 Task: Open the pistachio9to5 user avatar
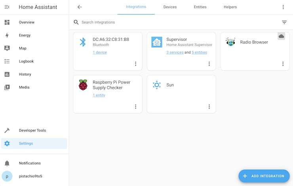pyautogui.click(x=7, y=176)
